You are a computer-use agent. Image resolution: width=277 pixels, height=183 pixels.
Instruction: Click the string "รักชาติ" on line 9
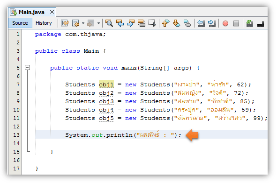(x=220, y=101)
